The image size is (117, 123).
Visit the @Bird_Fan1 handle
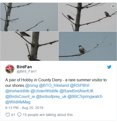(x=26, y=71)
